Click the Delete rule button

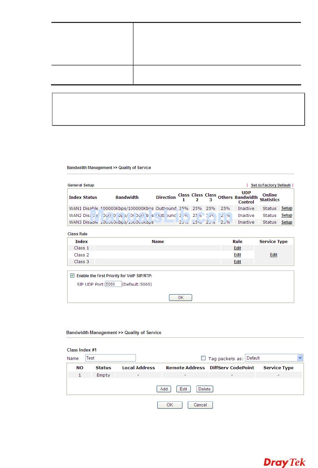[205, 389]
